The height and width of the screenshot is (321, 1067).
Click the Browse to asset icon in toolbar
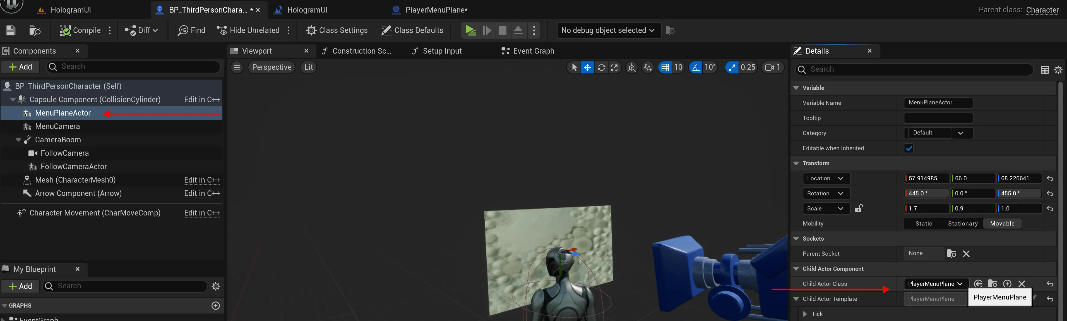click(35, 30)
